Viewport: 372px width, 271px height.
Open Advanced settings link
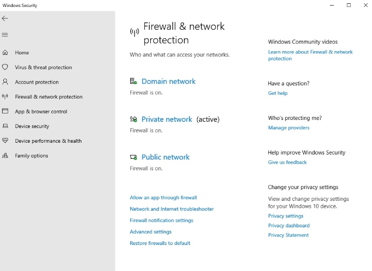pyautogui.click(x=151, y=232)
